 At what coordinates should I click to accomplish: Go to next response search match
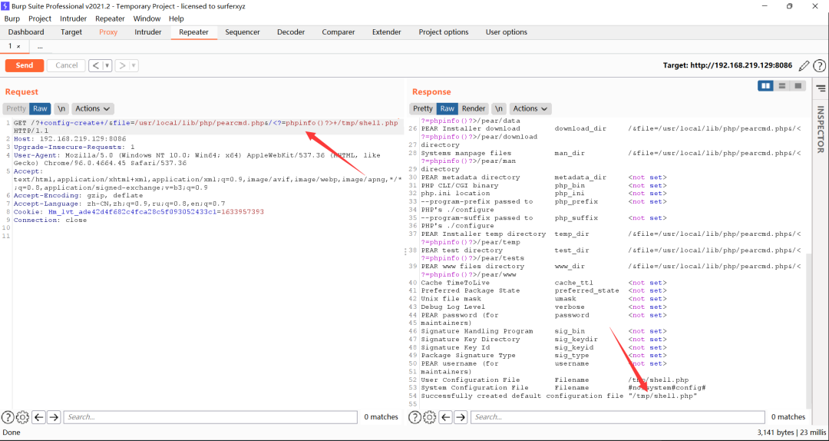(461, 417)
